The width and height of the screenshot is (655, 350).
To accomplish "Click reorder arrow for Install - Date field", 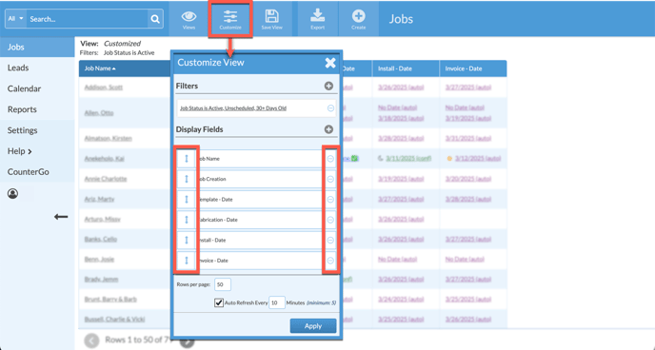I will [187, 240].
